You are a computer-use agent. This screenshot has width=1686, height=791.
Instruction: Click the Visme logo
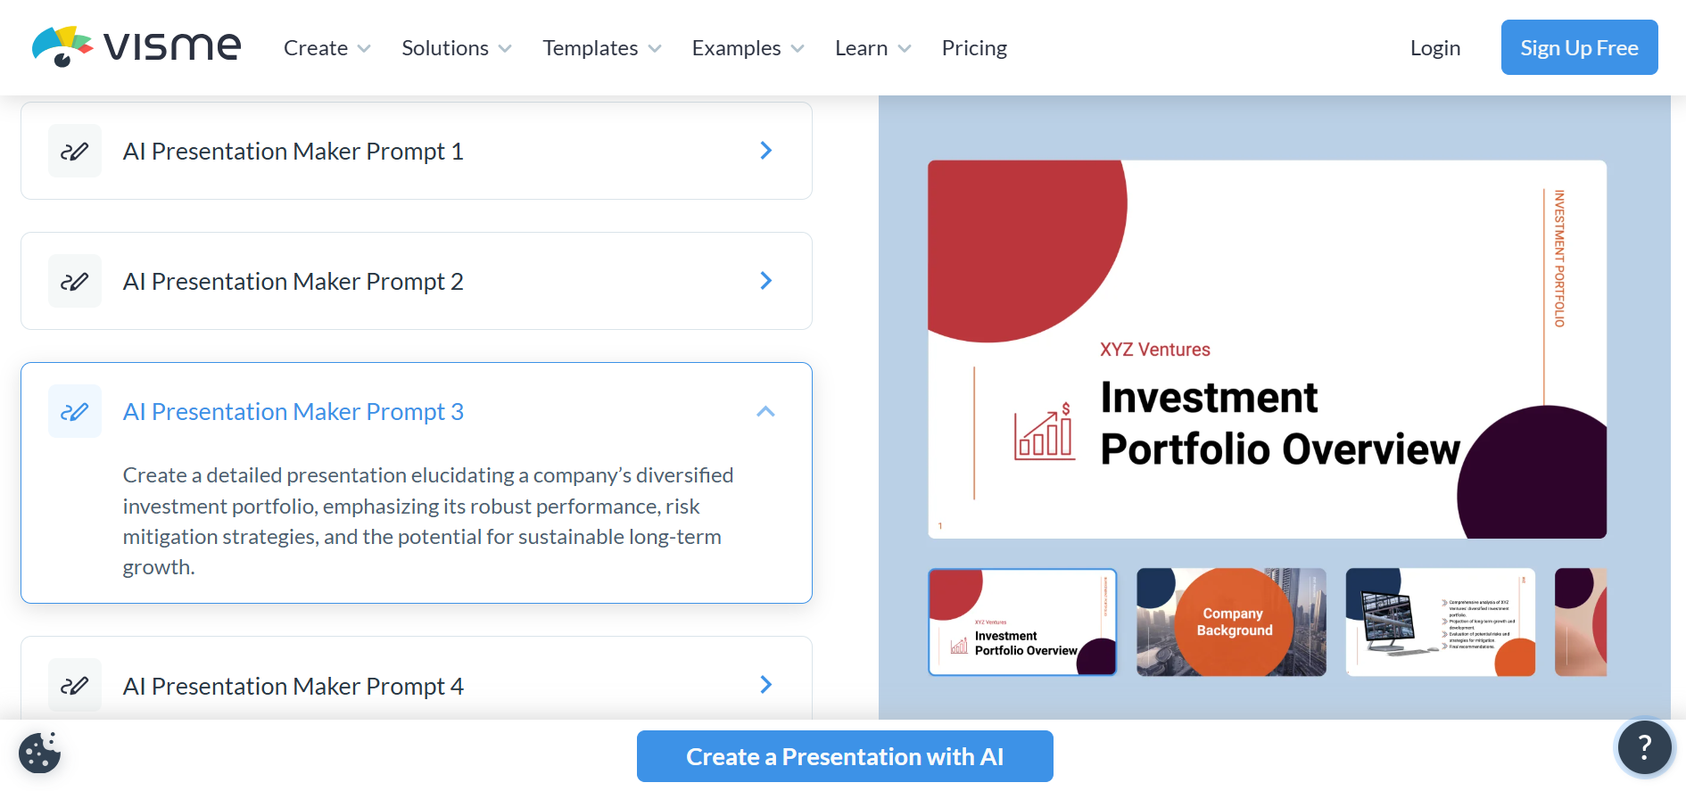coord(136,47)
